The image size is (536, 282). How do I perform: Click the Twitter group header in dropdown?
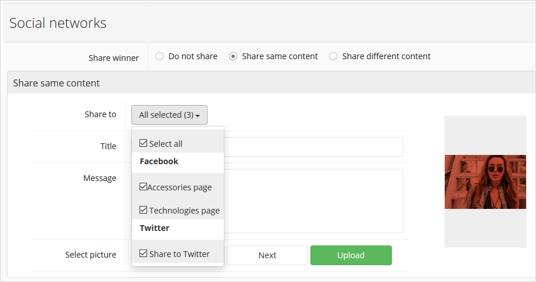tap(155, 228)
